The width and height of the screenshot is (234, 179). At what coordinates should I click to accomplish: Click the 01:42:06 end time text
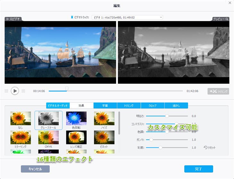point(192,91)
